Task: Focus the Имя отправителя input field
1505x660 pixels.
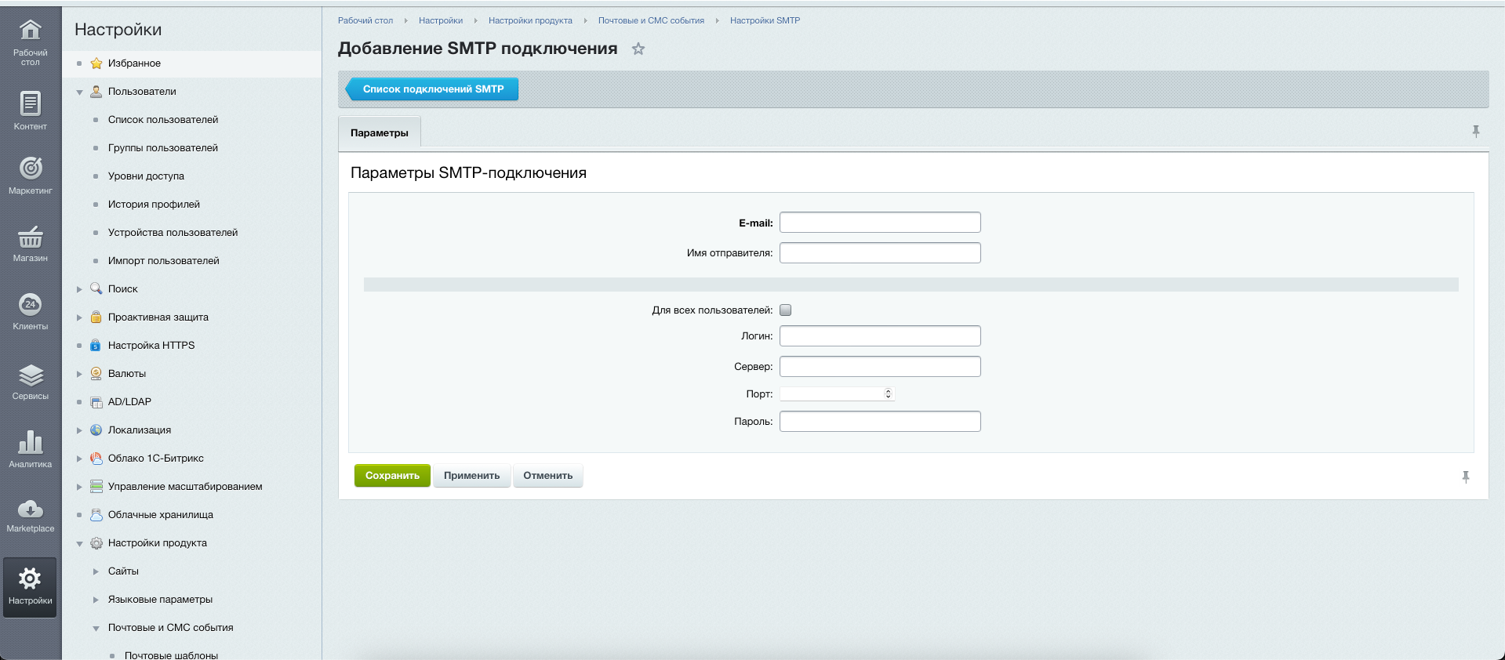Action: [880, 253]
